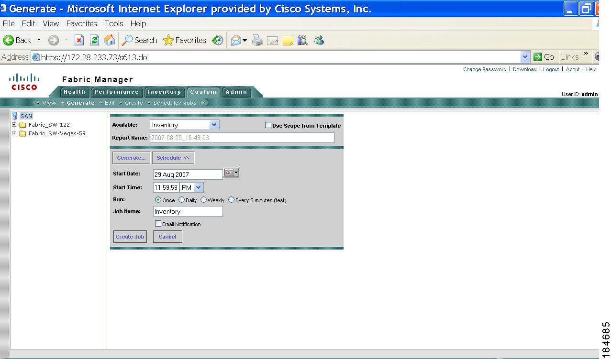Enable the Email Notification checkbox

pos(158,224)
